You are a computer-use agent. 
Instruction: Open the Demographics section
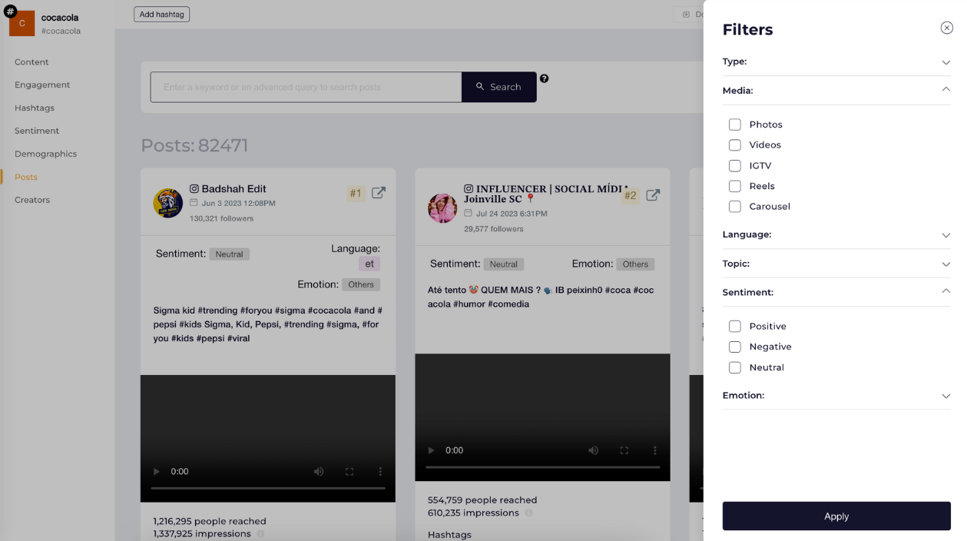(x=45, y=154)
